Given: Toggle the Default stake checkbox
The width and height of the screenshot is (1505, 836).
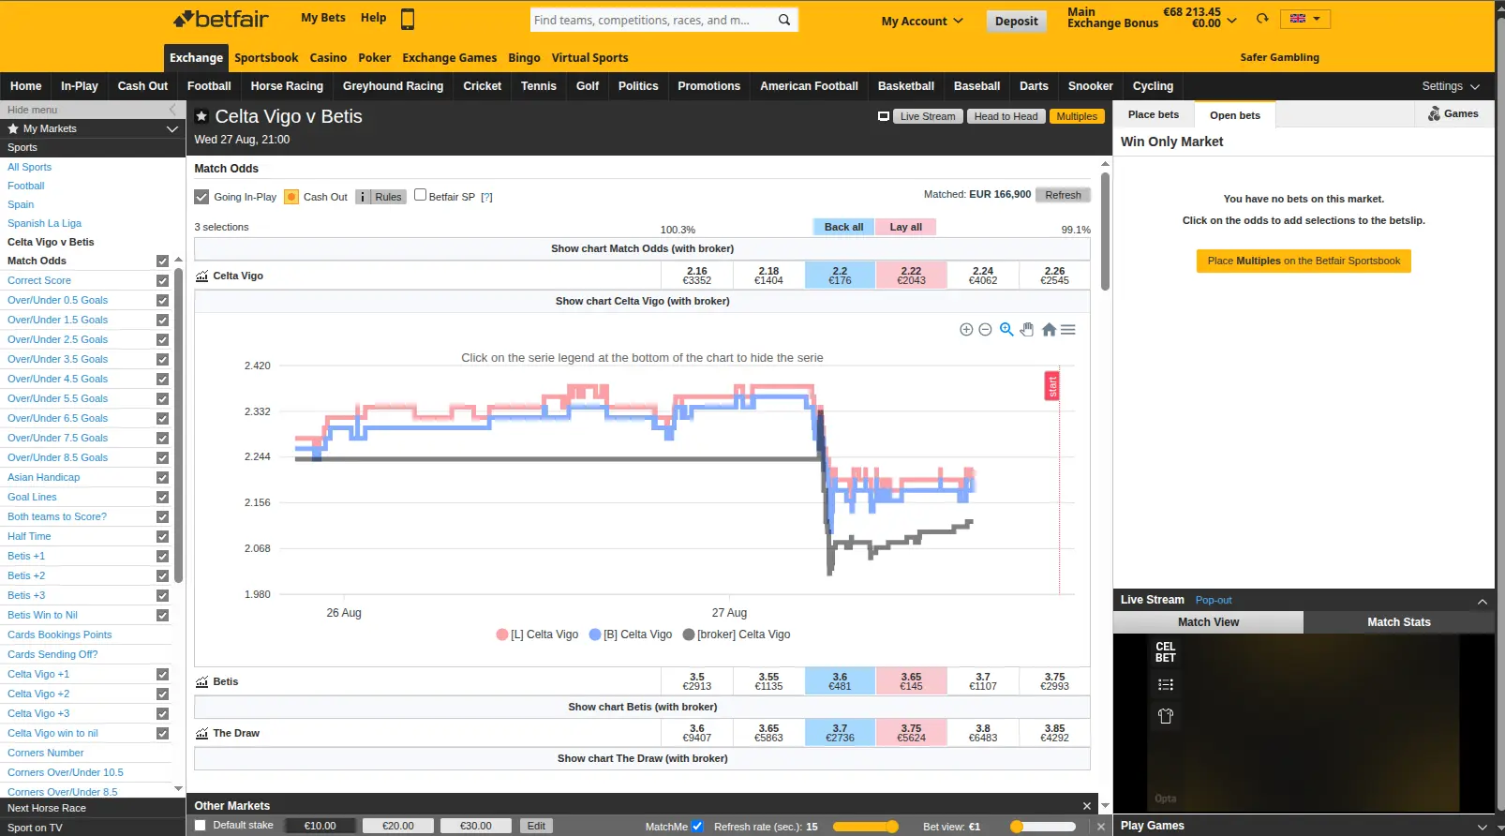Looking at the screenshot, I should pyautogui.click(x=201, y=825).
